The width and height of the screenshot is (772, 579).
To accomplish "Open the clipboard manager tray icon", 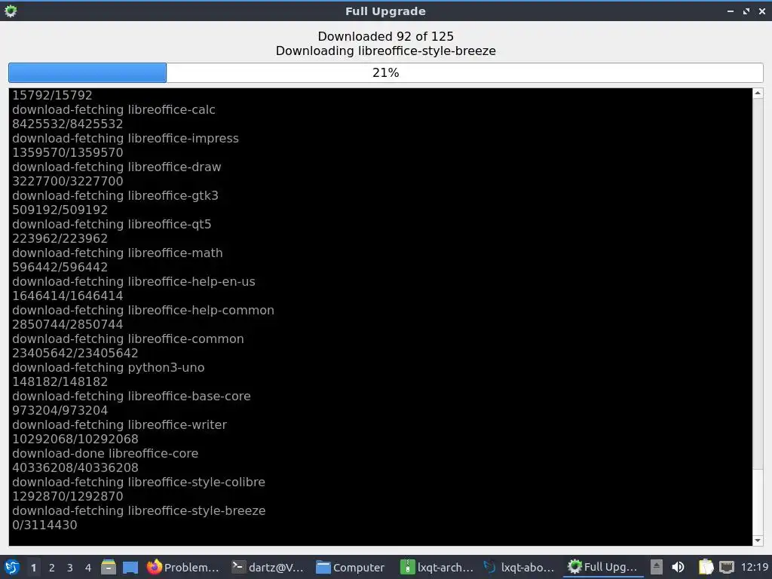I will tap(706, 567).
